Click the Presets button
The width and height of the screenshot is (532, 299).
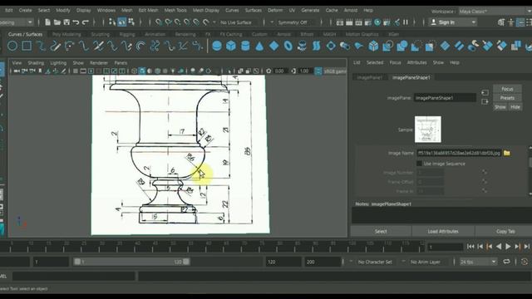(x=507, y=98)
